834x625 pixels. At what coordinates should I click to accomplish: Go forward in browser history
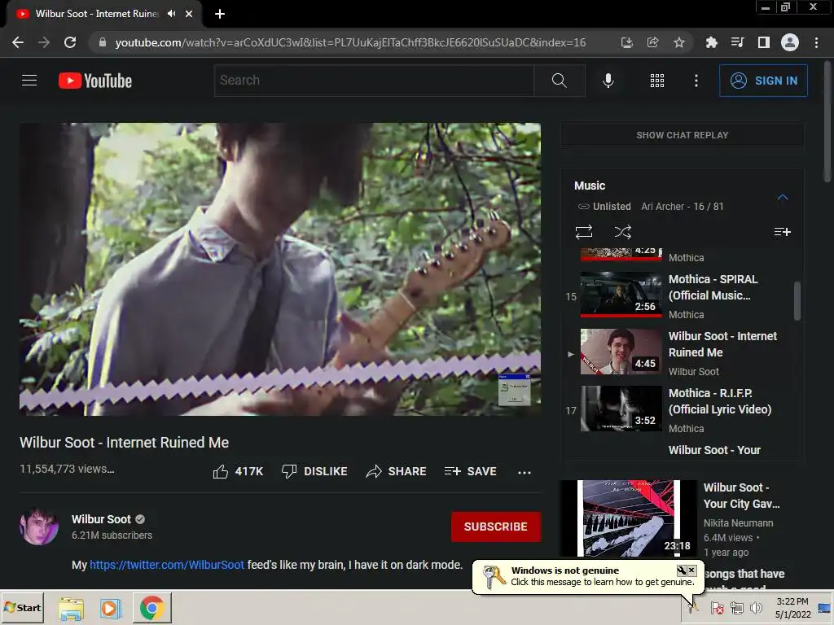point(44,42)
